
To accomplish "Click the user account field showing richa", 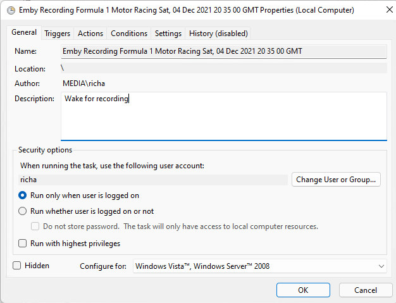I will (153, 180).
